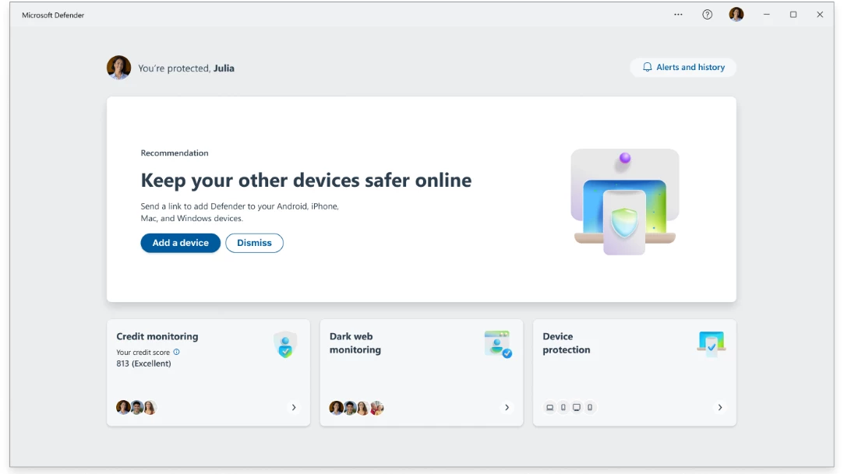
Task: Click the Dark web monitoring icon
Action: tap(497, 343)
